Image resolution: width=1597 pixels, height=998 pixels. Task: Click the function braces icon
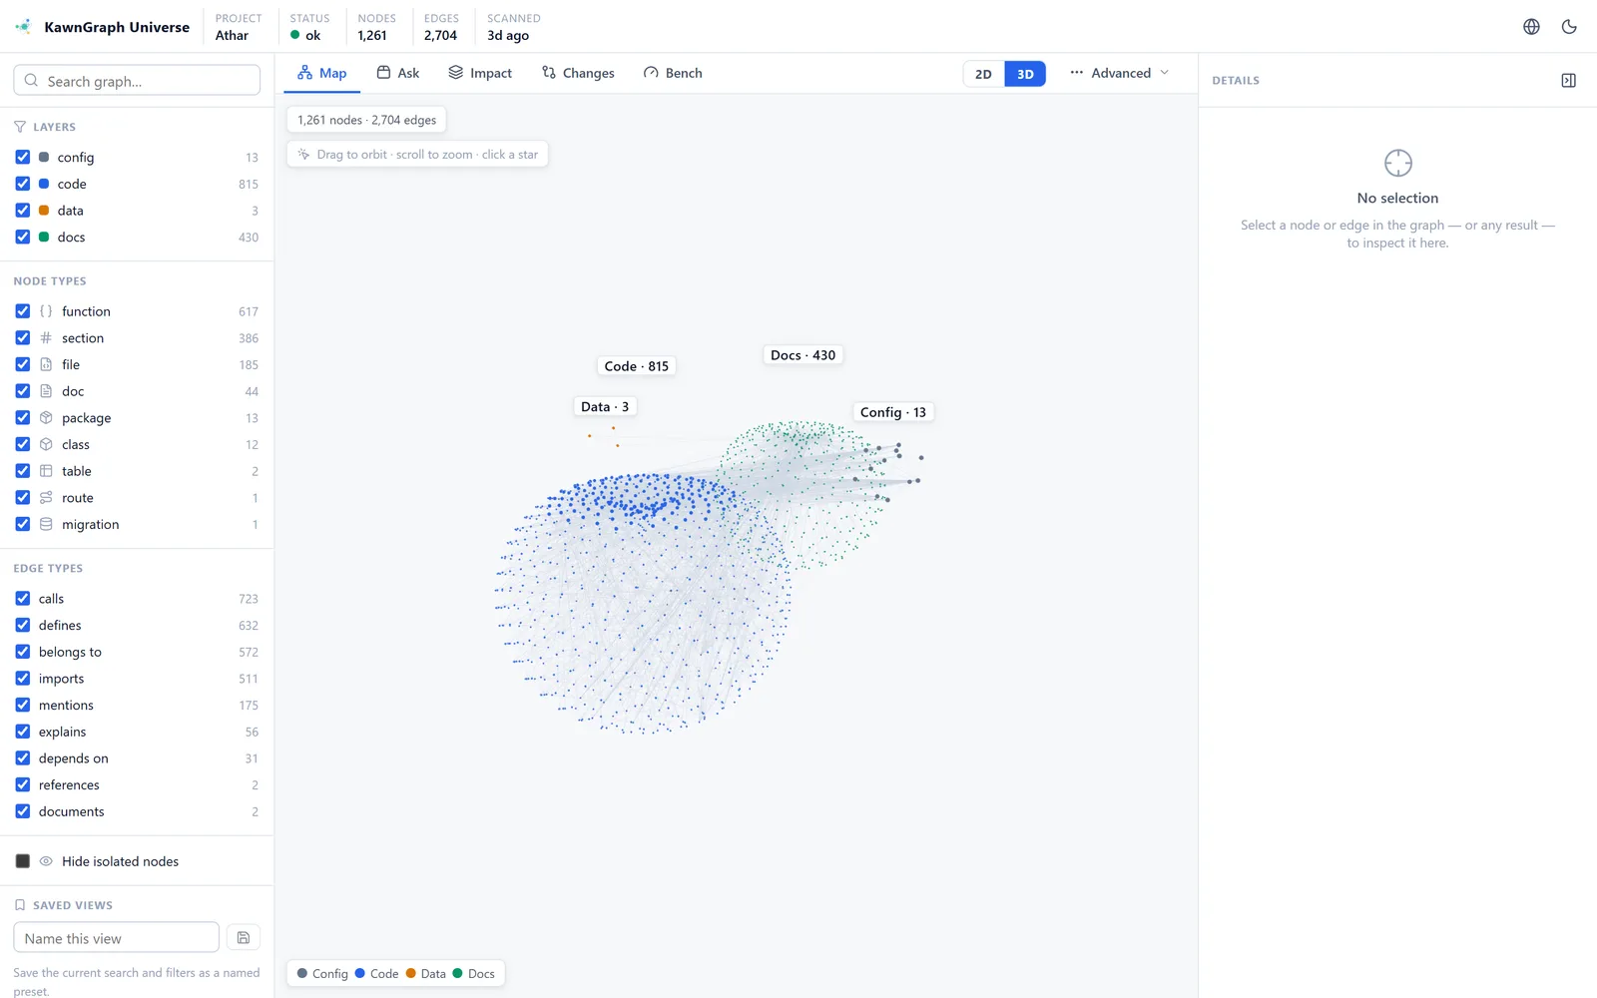(x=46, y=311)
